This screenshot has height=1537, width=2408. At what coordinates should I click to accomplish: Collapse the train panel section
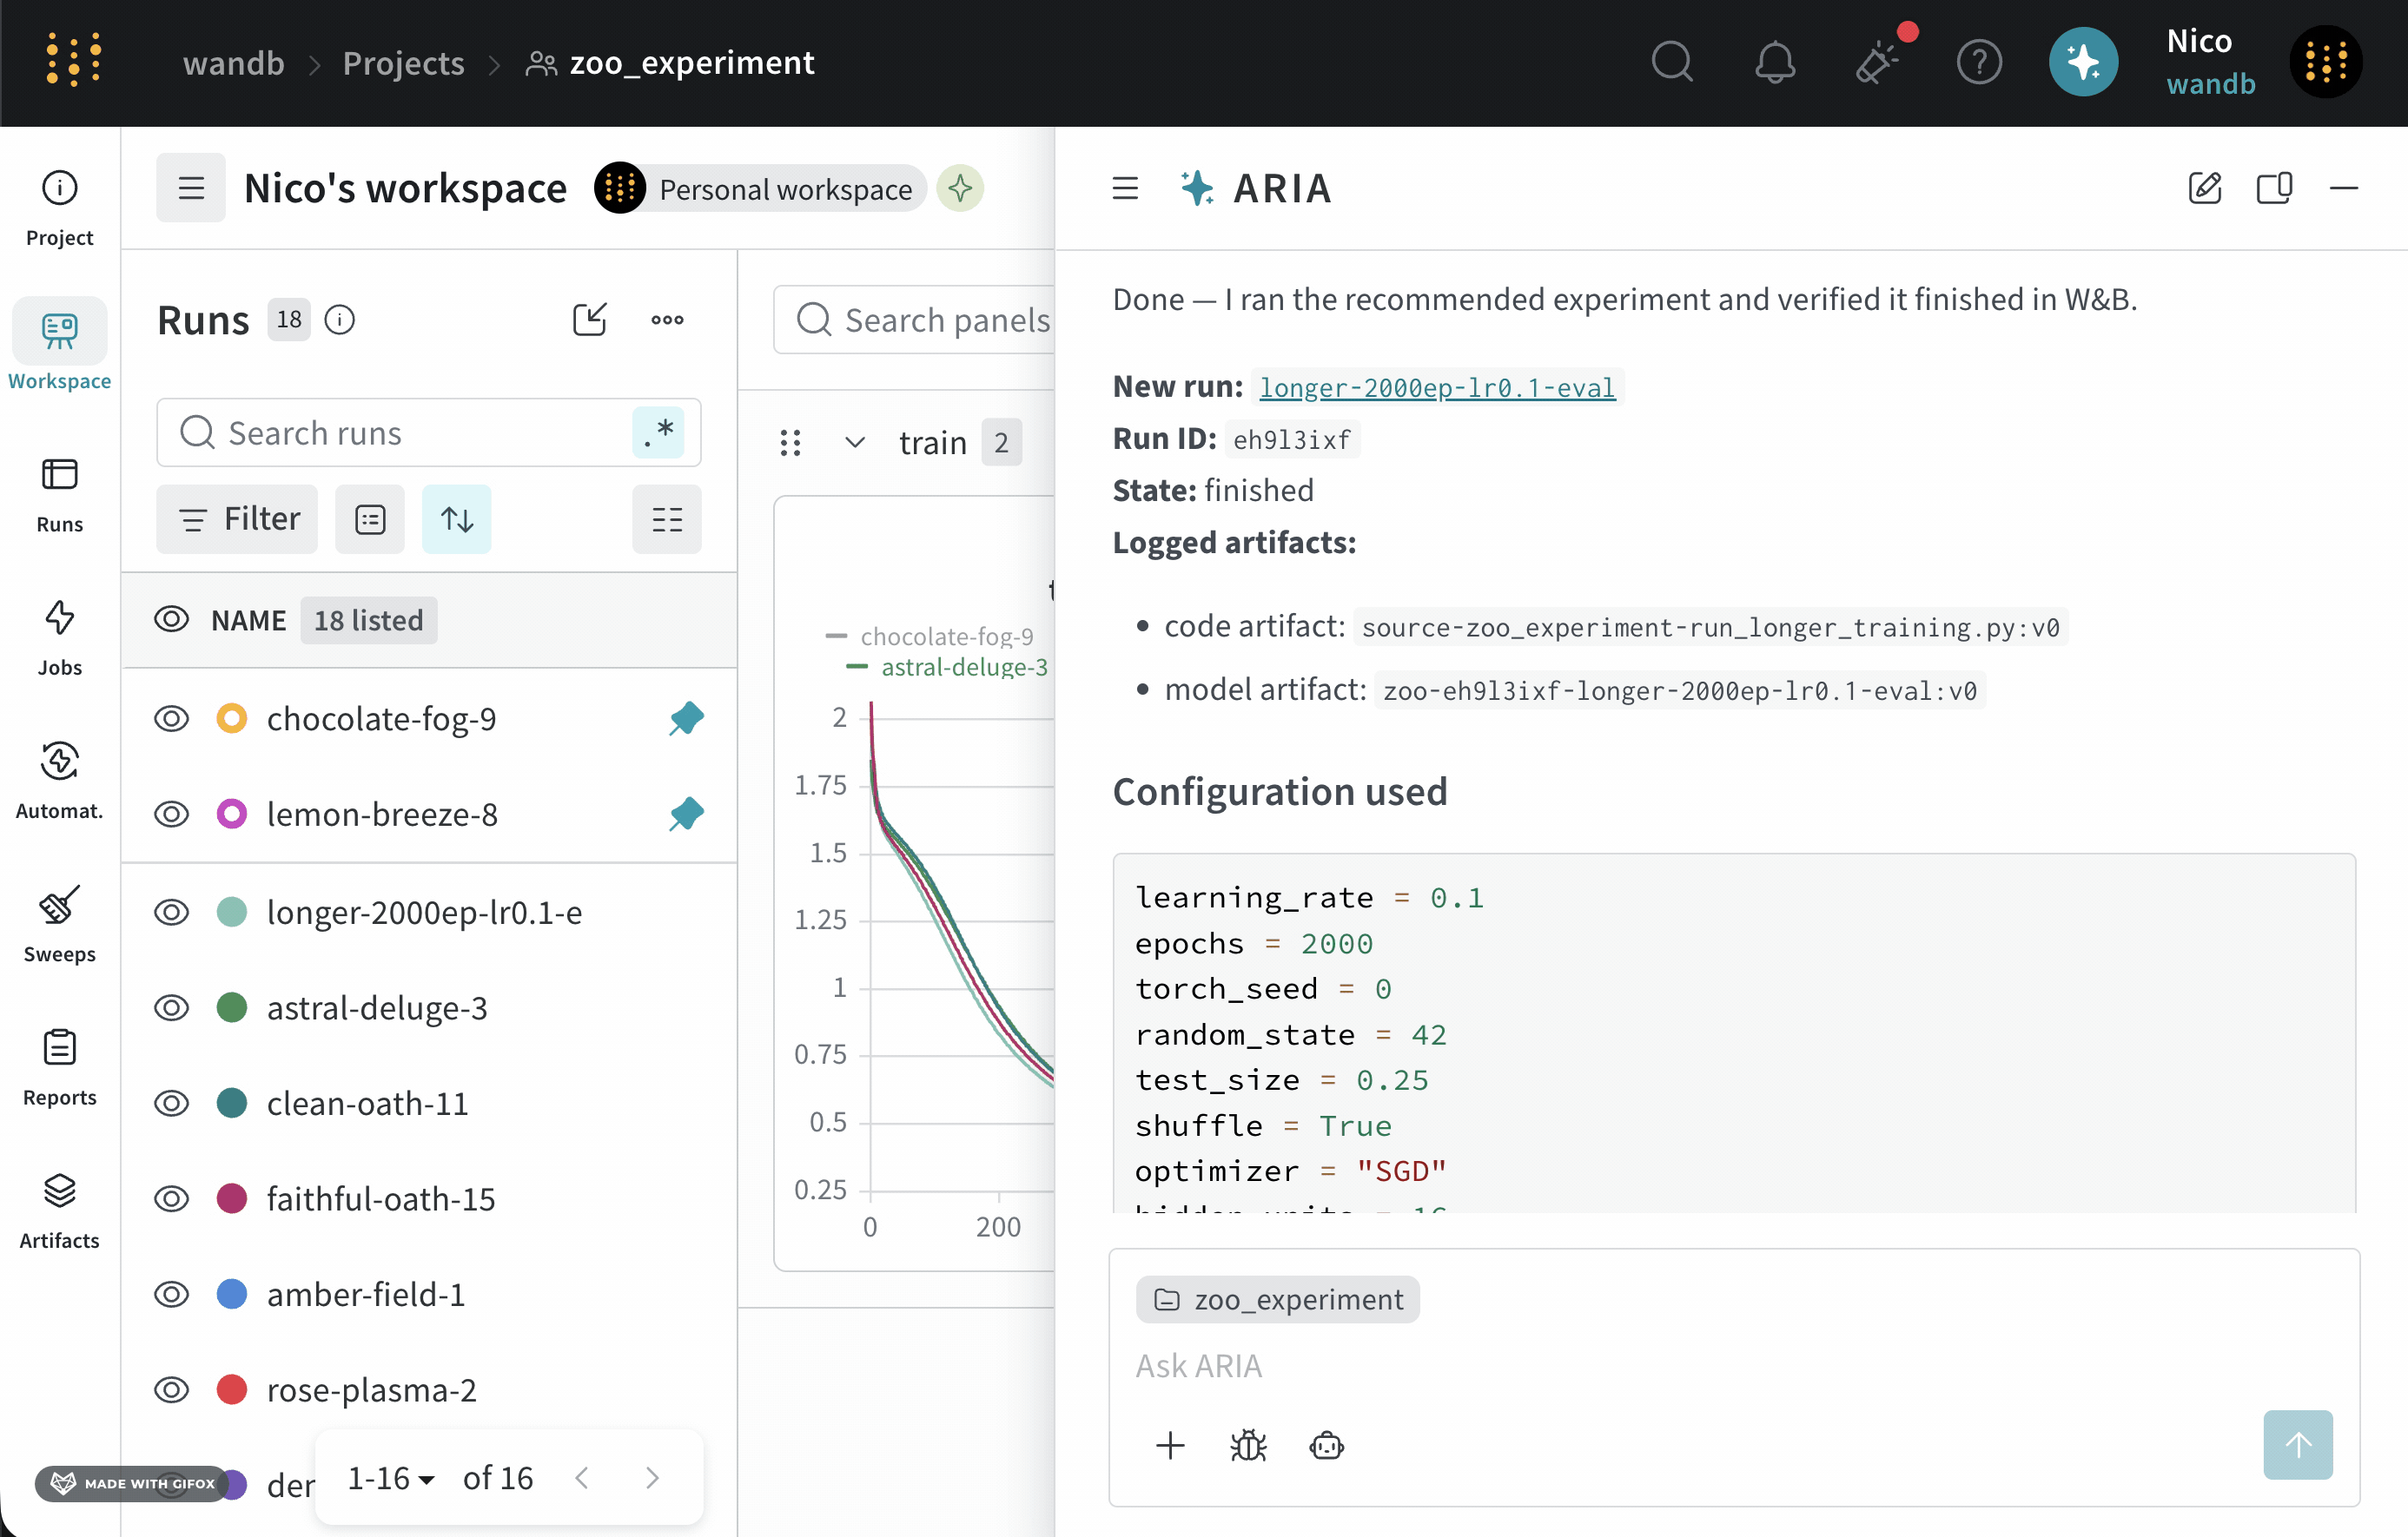click(x=855, y=443)
